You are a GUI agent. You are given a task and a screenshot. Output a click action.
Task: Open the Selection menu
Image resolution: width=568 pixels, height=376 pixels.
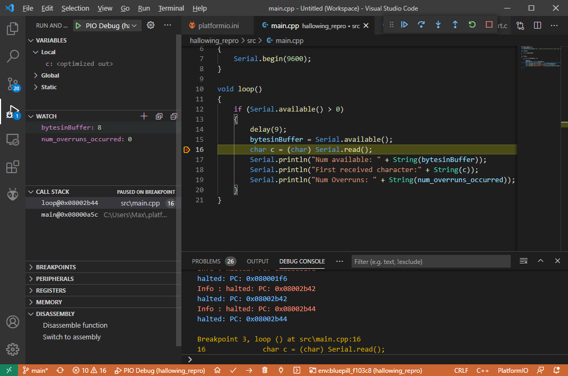coord(75,8)
